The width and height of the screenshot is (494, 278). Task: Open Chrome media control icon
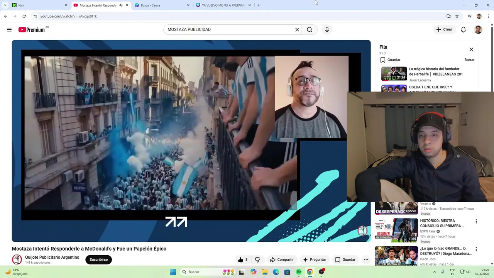(x=470, y=16)
